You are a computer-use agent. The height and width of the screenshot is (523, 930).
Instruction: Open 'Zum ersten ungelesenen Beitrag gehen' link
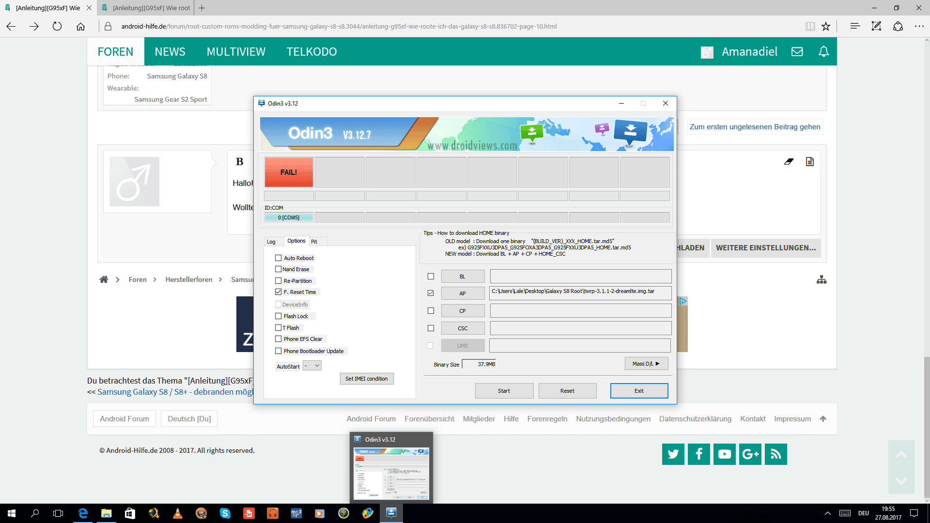coord(755,127)
